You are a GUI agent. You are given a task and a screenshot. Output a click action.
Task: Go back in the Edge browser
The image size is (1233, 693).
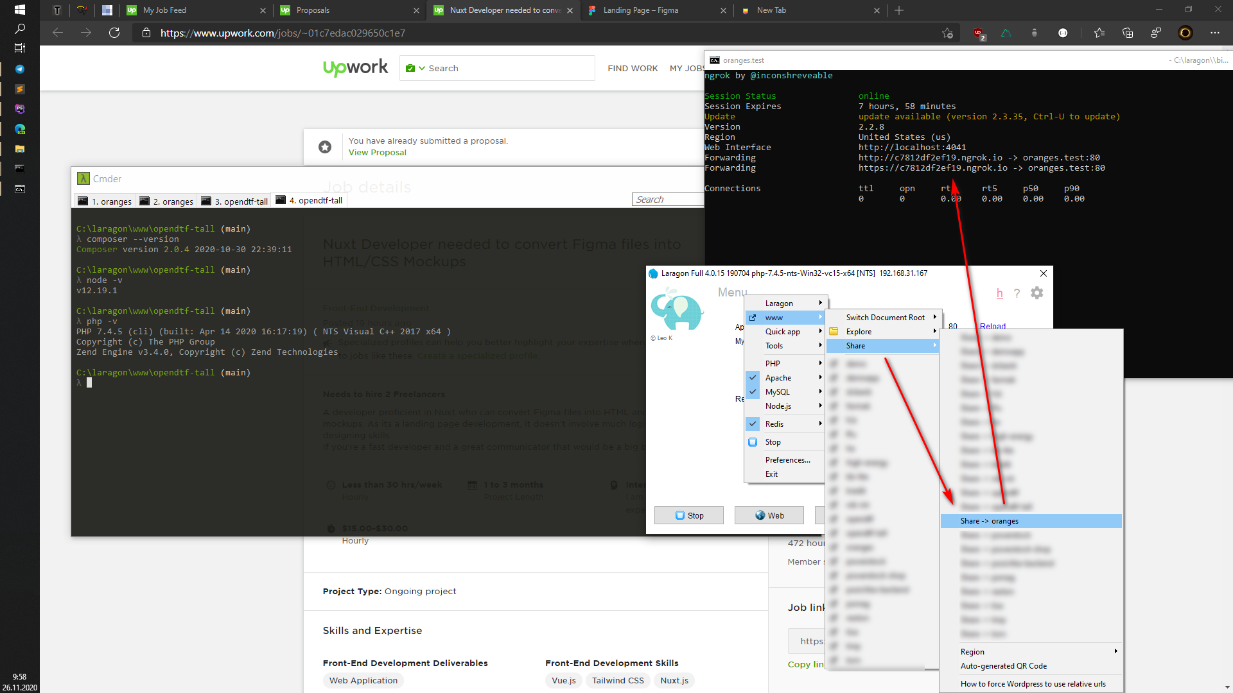click(x=58, y=33)
